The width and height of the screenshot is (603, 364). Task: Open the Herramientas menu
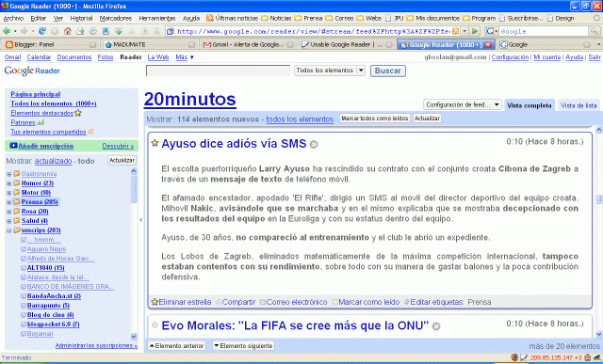point(157,18)
